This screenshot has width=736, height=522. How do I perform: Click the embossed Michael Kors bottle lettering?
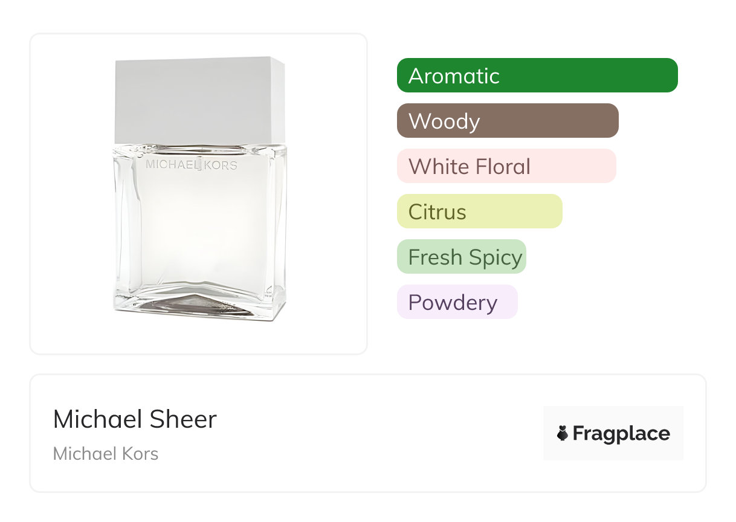click(x=192, y=164)
